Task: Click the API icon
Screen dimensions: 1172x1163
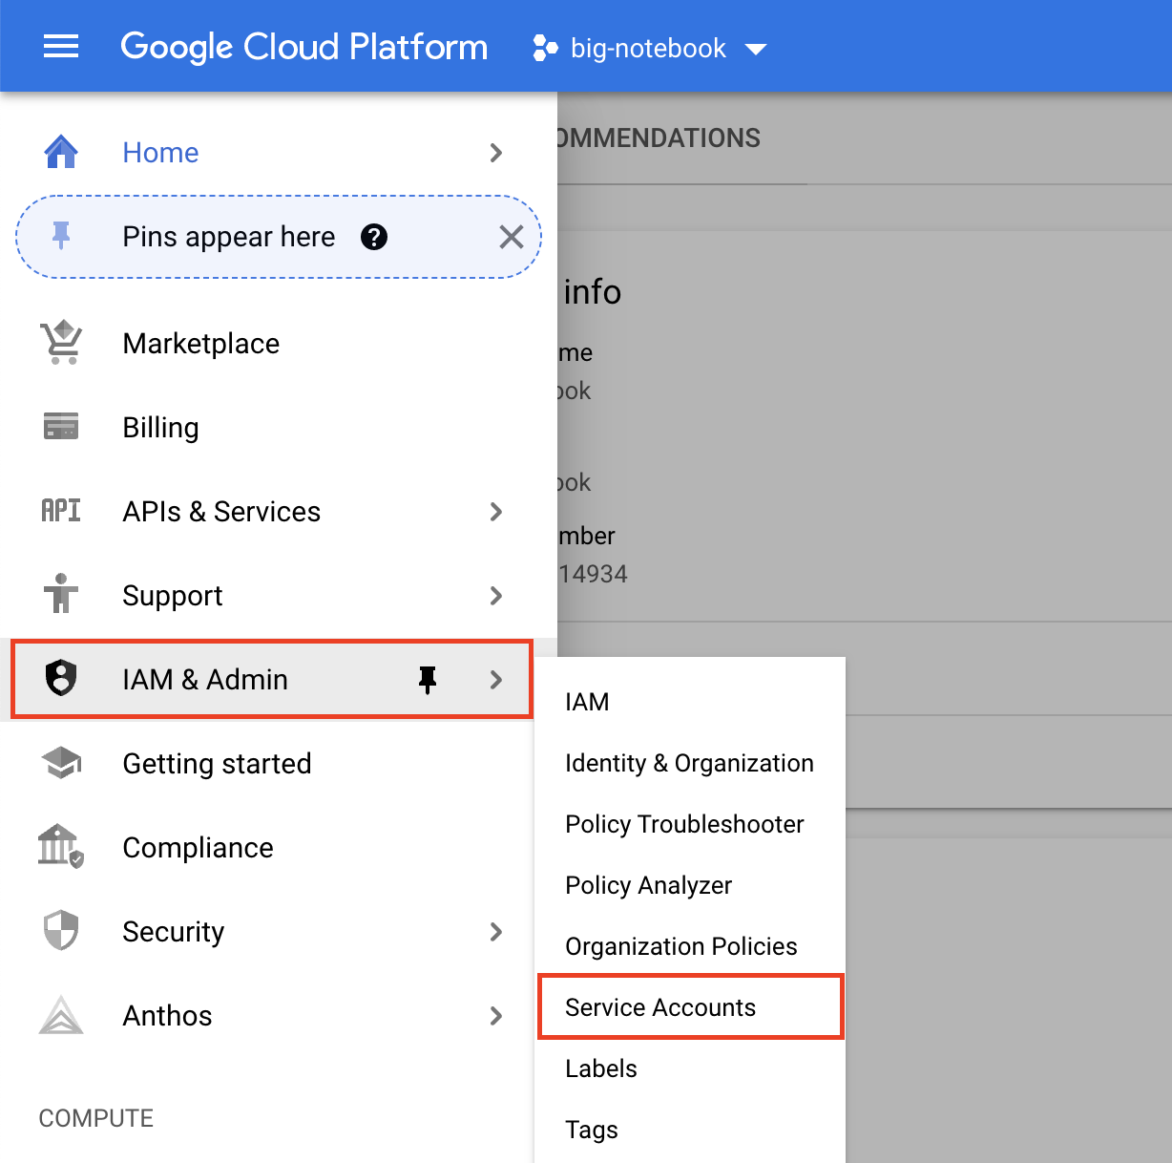Action: [61, 511]
